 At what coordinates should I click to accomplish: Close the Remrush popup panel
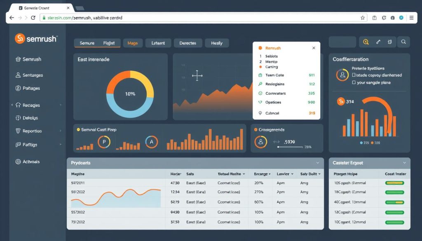click(x=314, y=48)
